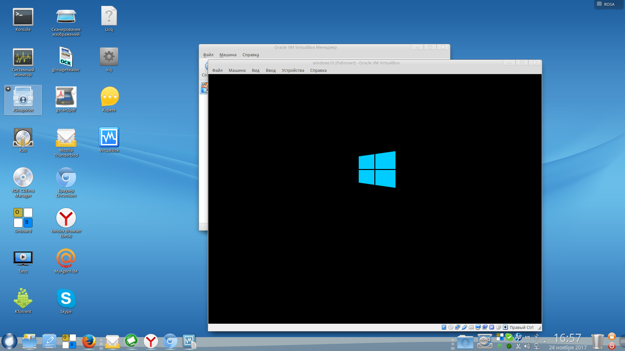
Task: Open the Устройства menu in VM window
Action: 293,71
